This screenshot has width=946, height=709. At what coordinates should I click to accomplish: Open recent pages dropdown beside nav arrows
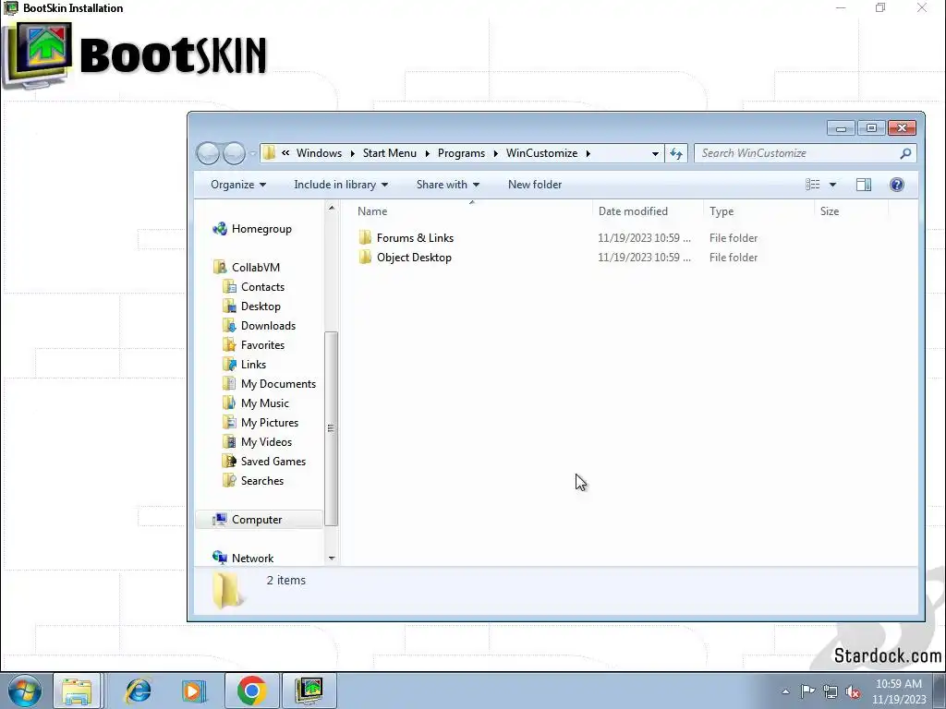click(x=252, y=154)
